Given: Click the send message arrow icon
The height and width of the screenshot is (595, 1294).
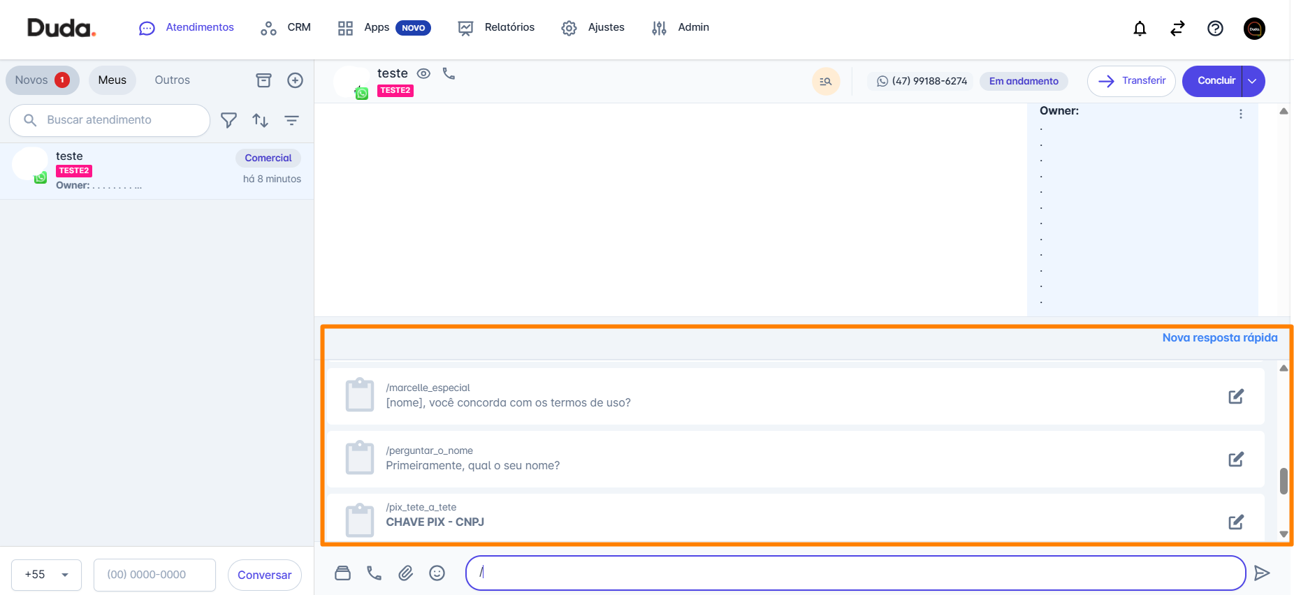Looking at the screenshot, I should [1262, 573].
